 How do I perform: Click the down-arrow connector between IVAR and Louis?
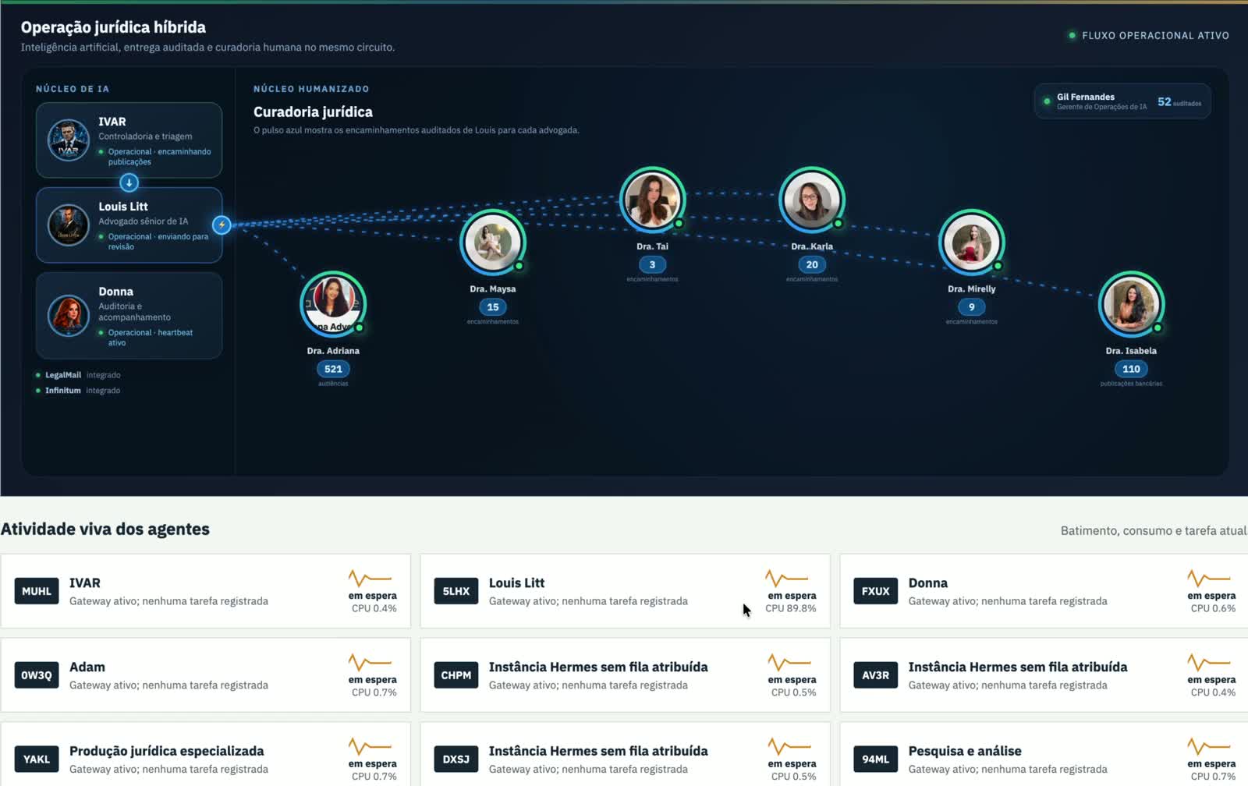pos(129,182)
